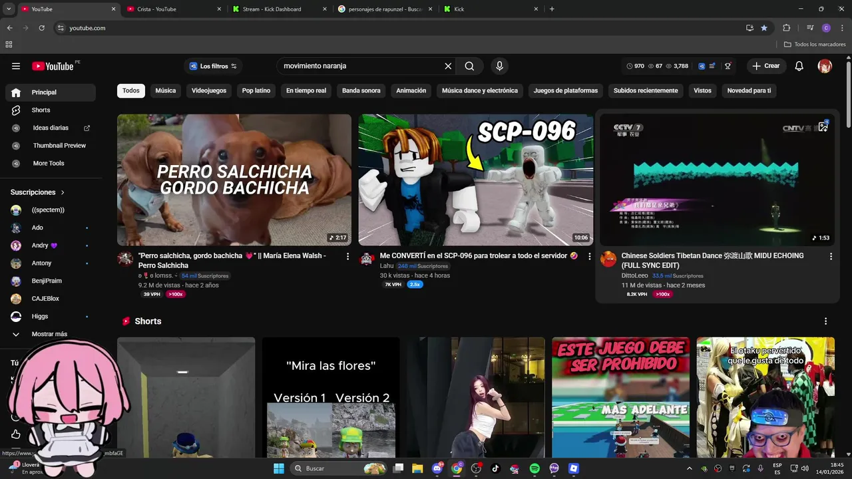Click the trophy icon in extension toolbar
This screenshot has height=479, width=852.
coord(728,66)
